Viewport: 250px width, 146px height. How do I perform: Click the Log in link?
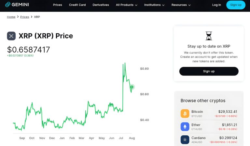(x=216, y=5)
